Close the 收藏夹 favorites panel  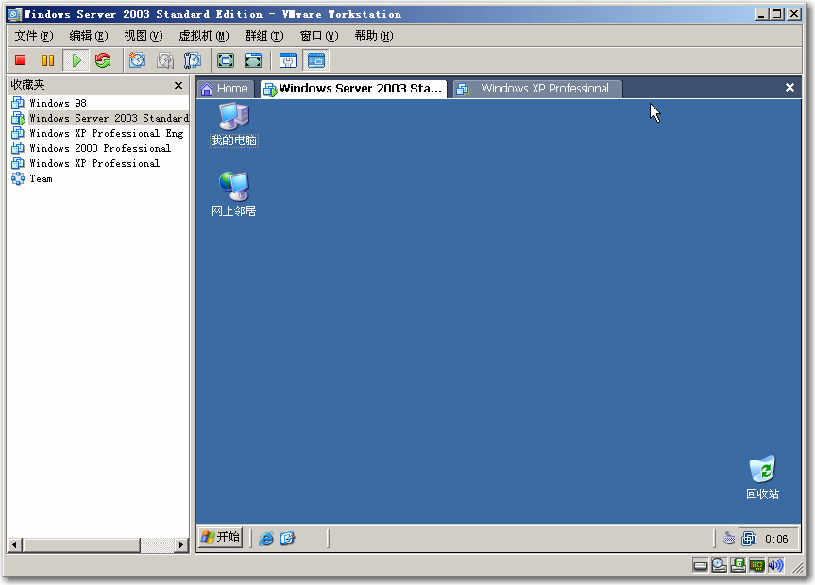point(178,85)
